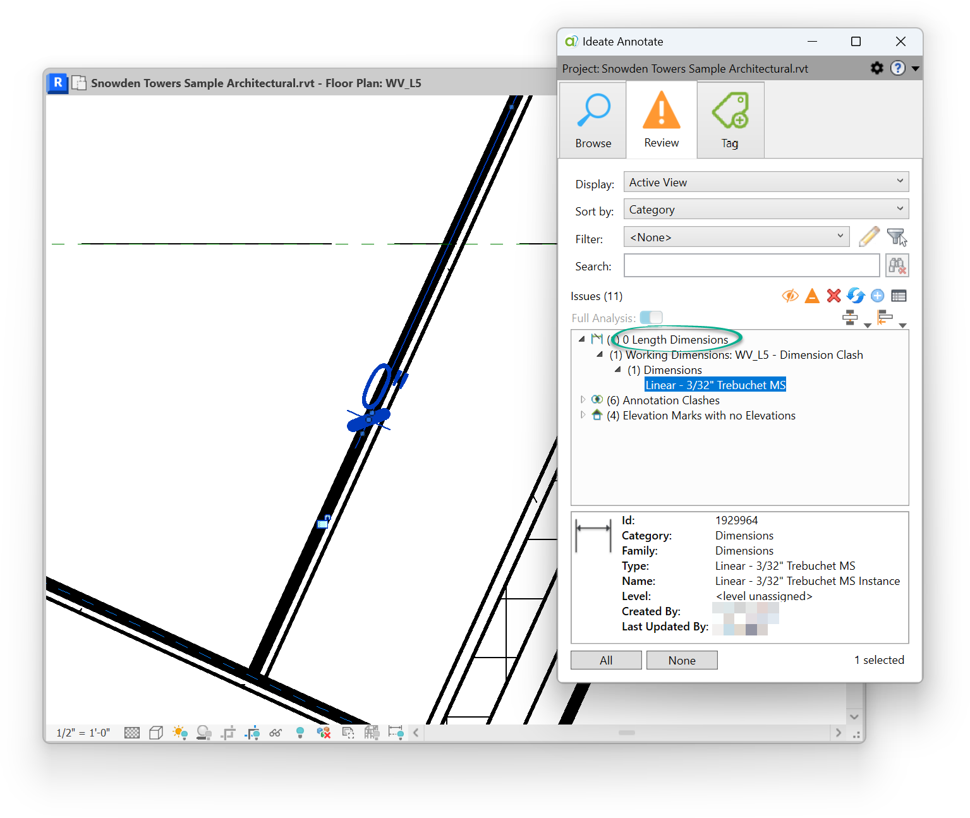This screenshot has height=818, width=970.
Task: Click the pencil edit filter icon
Action: pos(870,237)
